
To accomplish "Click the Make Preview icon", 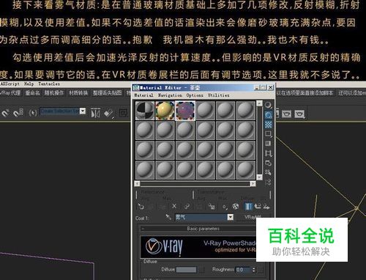I will pos(268,153).
